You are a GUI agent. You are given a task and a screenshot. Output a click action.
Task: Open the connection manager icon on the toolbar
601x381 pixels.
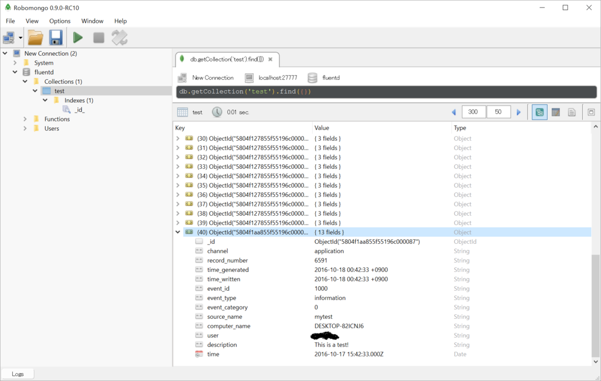click(x=9, y=37)
